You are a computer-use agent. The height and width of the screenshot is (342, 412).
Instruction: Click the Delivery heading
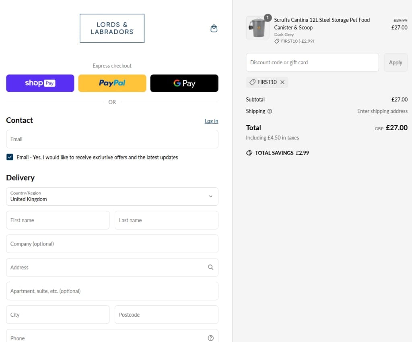[20, 178]
